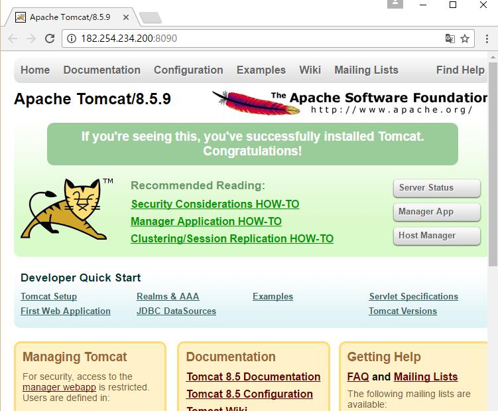Click the Documentation box heading
This screenshot has height=411, width=498.
pos(231,357)
